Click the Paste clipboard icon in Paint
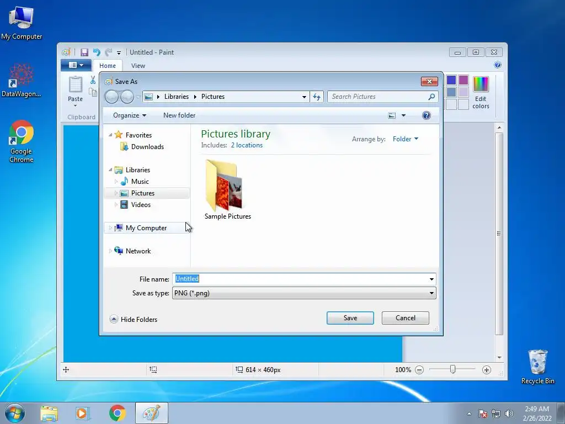Screen dimensions: 565x424 pyautogui.click(x=75, y=84)
